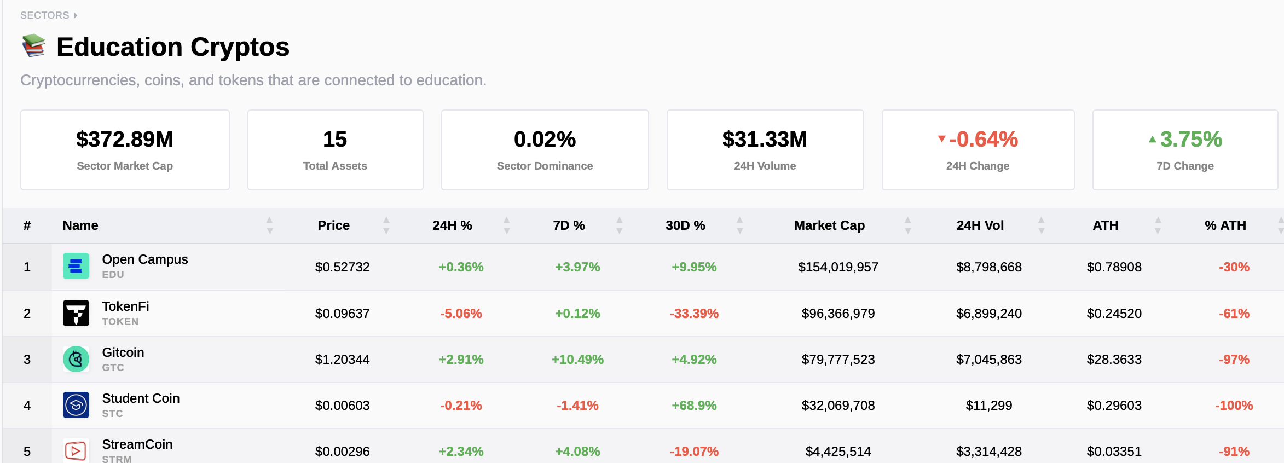Click the Price column header label

point(334,225)
